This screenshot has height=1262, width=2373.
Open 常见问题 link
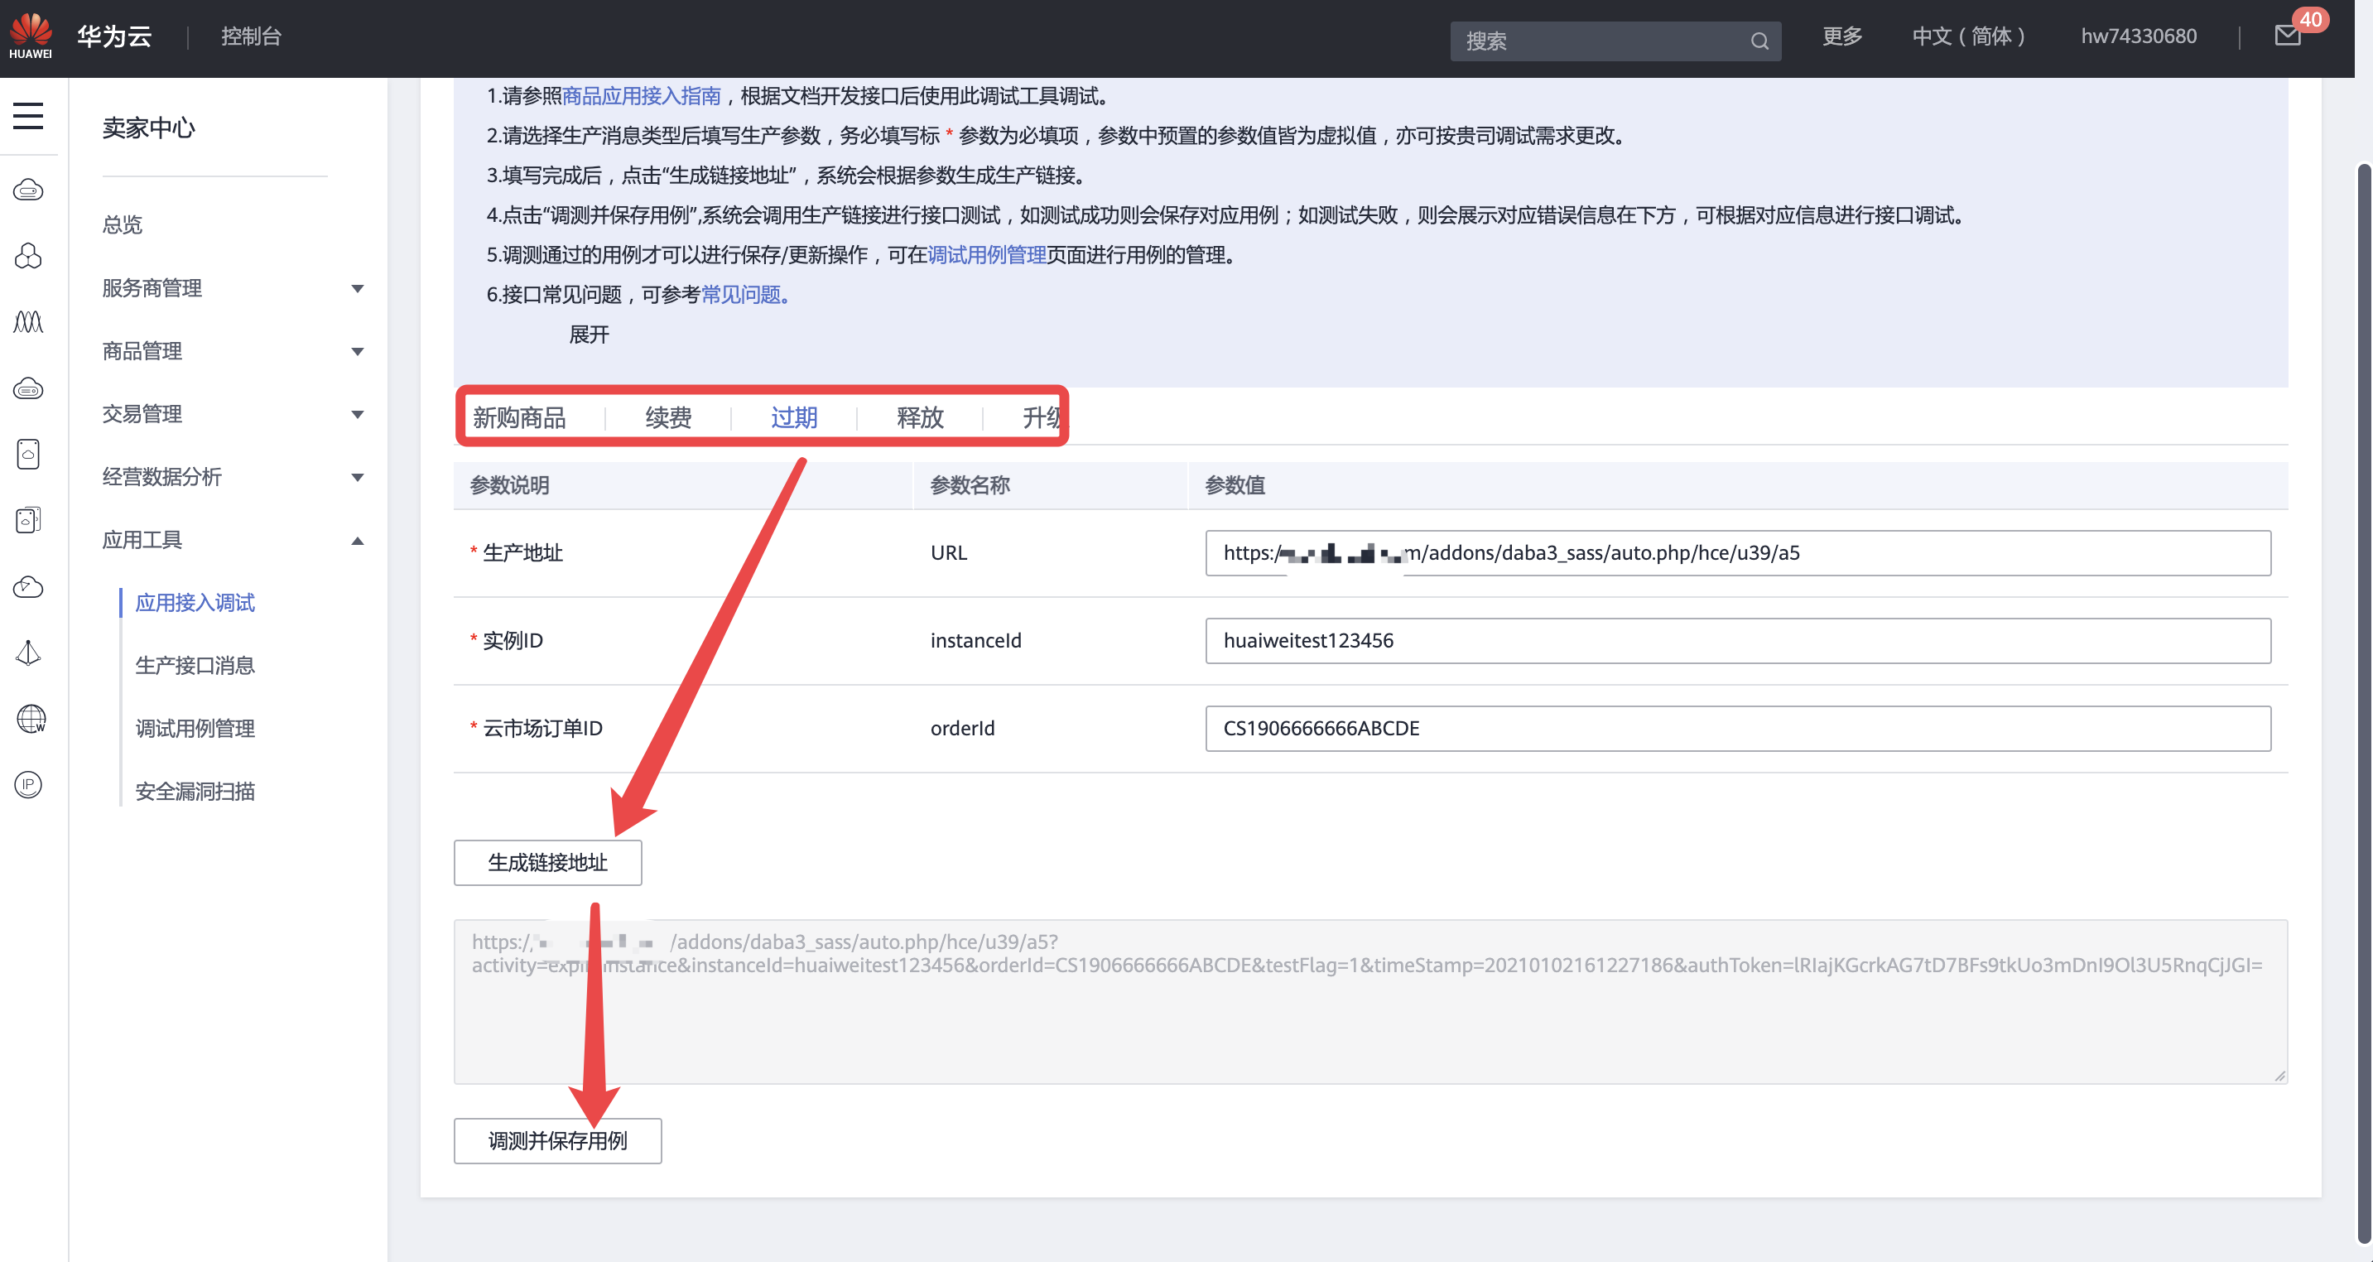point(744,295)
